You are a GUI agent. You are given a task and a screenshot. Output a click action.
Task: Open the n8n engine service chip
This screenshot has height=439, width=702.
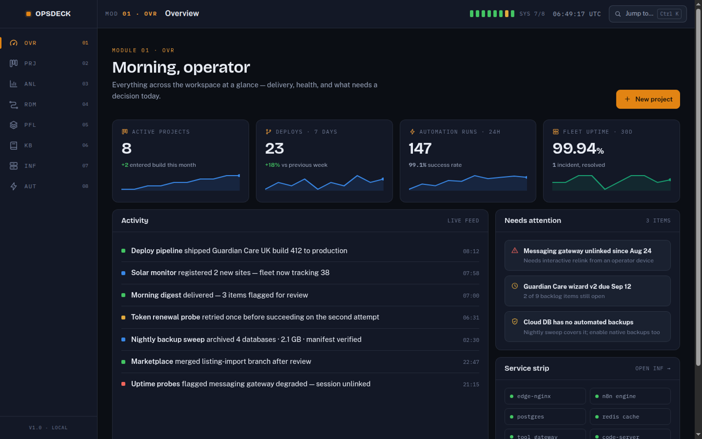pos(630,396)
